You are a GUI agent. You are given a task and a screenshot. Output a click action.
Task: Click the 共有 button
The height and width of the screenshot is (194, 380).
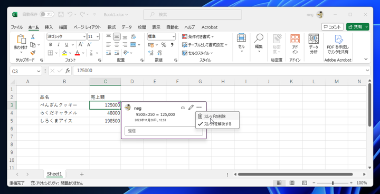pos(358,27)
